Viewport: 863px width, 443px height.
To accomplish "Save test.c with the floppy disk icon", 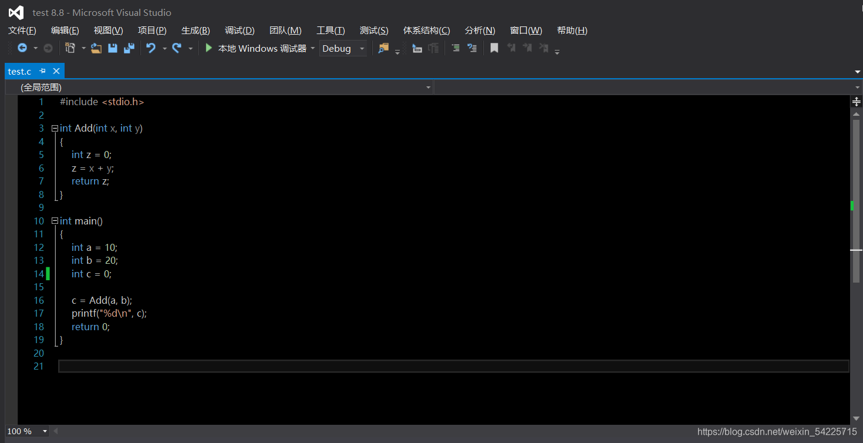I will [113, 48].
